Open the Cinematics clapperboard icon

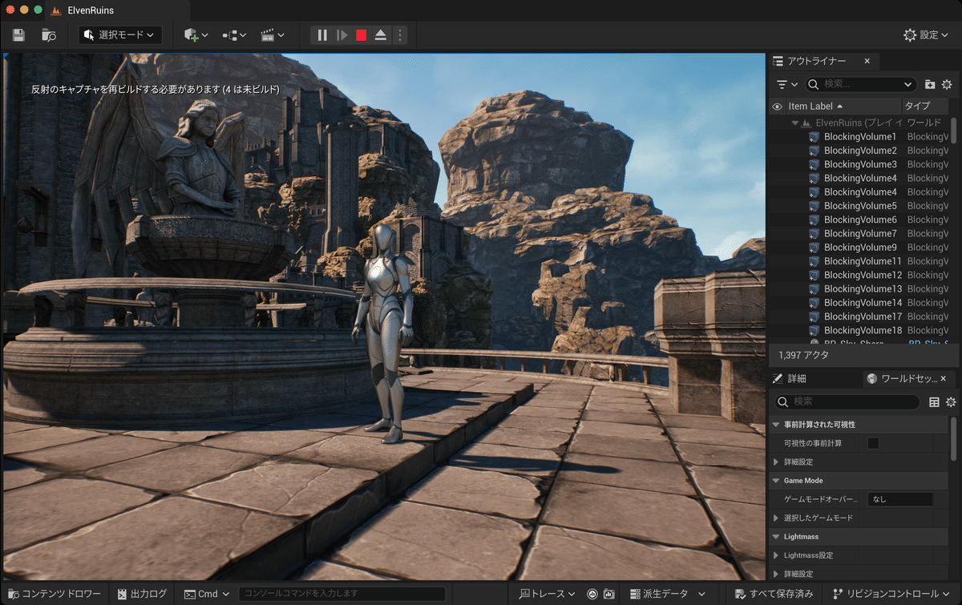pos(269,34)
